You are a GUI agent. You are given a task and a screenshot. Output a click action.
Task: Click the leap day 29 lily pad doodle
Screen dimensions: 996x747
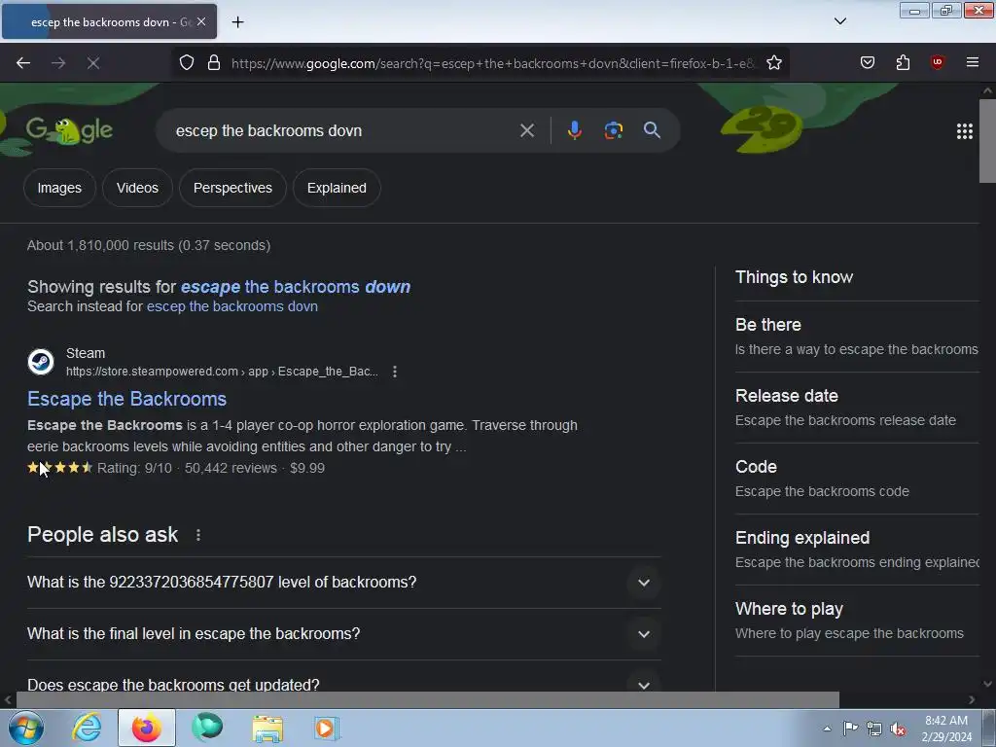pyautogui.click(x=761, y=129)
